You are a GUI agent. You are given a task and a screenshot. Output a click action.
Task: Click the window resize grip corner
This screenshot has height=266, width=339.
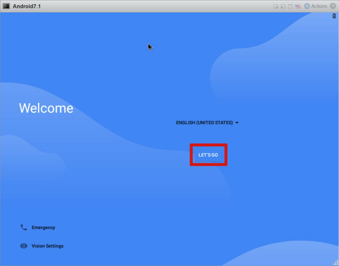pos(336,263)
